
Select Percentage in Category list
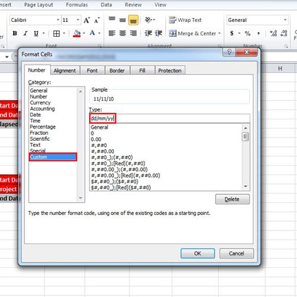click(43, 127)
